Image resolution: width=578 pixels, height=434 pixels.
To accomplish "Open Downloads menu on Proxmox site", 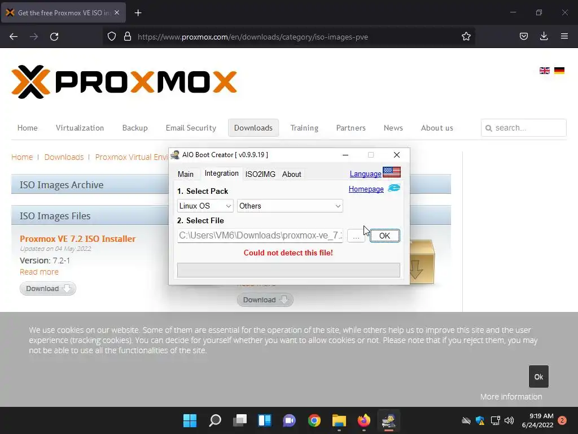I will pyautogui.click(x=253, y=128).
